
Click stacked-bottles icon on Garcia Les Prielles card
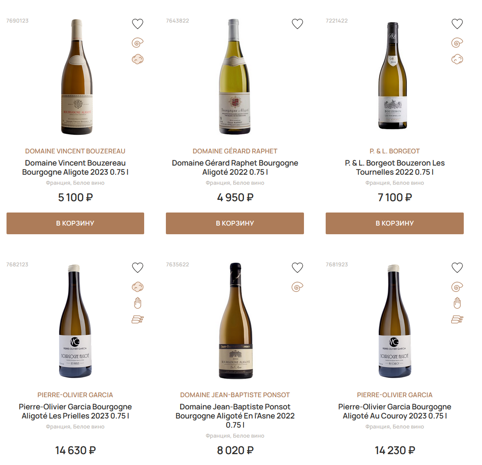[x=138, y=319]
